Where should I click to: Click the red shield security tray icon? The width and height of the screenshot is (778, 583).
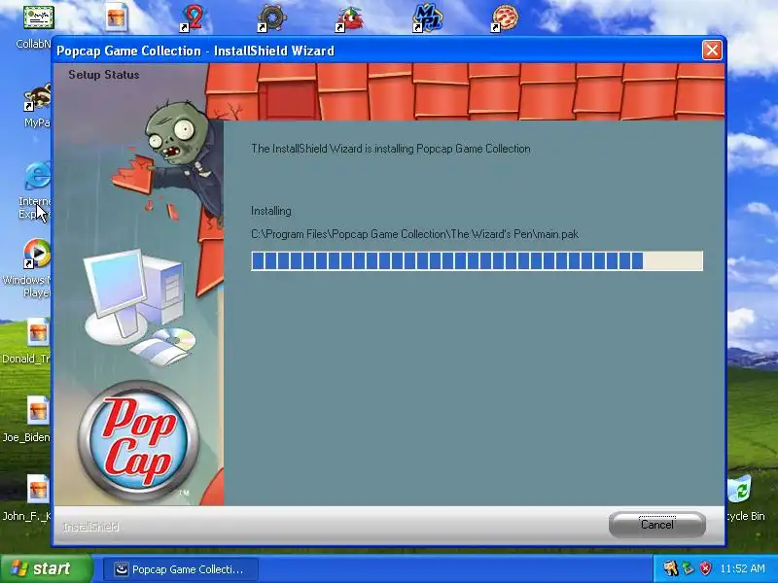705,568
